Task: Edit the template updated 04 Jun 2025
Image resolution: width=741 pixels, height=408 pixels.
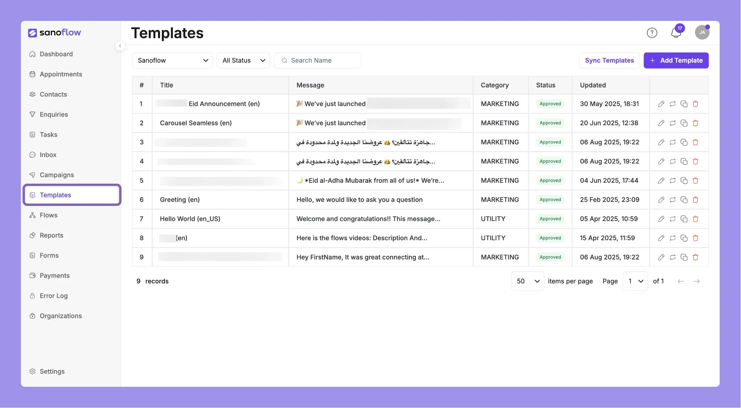Action: (661, 180)
